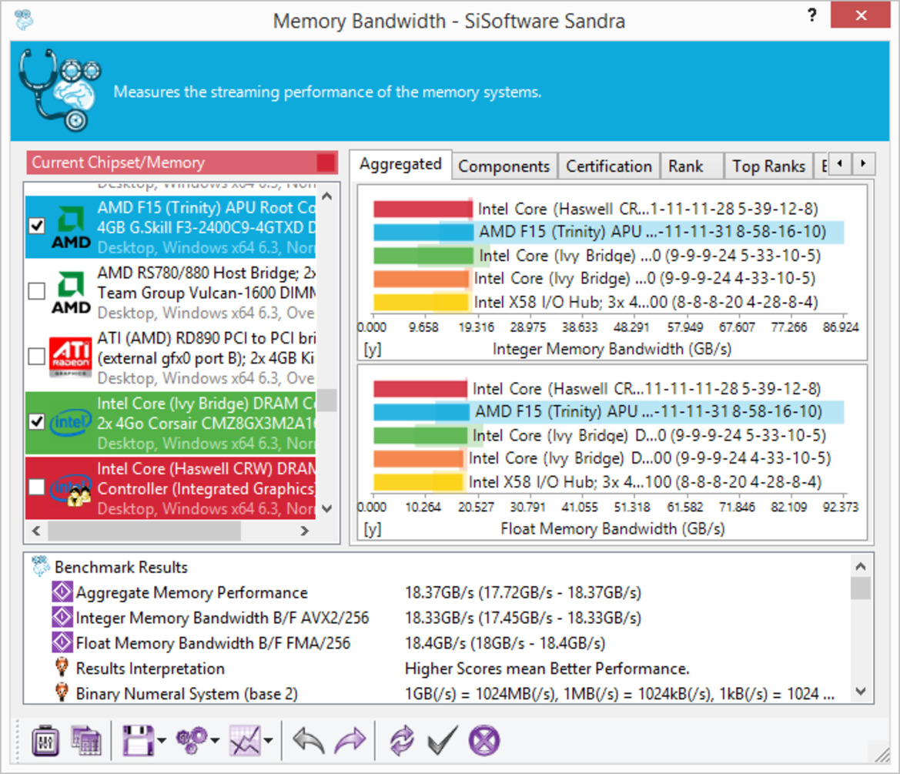Go back with the grey left arrow
900x774 pixels.
pos(309,741)
